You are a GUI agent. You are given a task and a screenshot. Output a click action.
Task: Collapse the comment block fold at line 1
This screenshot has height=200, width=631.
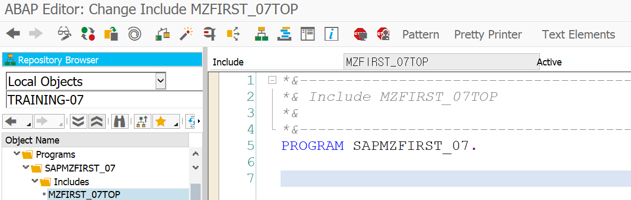[x=273, y=81]
